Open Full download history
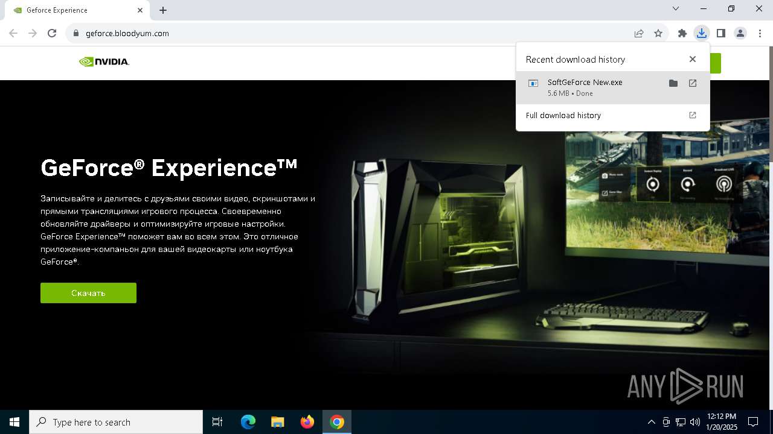This screenshot has height=434, width=773. tap(613, 115)
